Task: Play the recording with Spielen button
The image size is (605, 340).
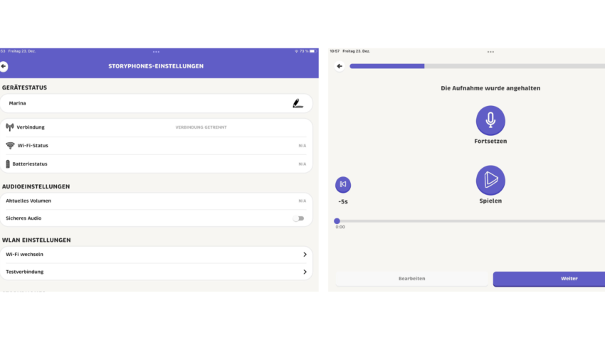Action: pyautogui.click(x=490, y=180)
